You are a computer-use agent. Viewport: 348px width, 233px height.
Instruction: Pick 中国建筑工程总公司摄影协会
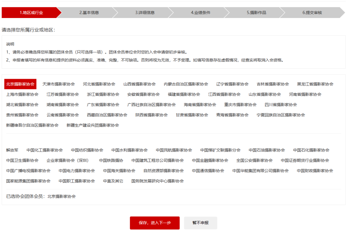click(x=157, y=160)
